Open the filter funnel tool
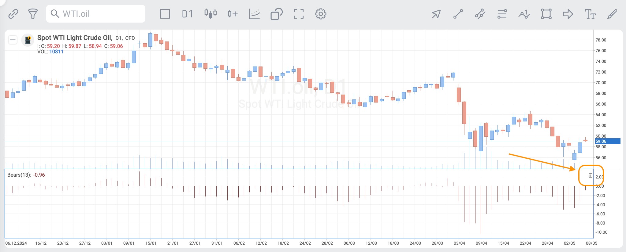This screenshot has height=252, width=626. coord(33,14)
